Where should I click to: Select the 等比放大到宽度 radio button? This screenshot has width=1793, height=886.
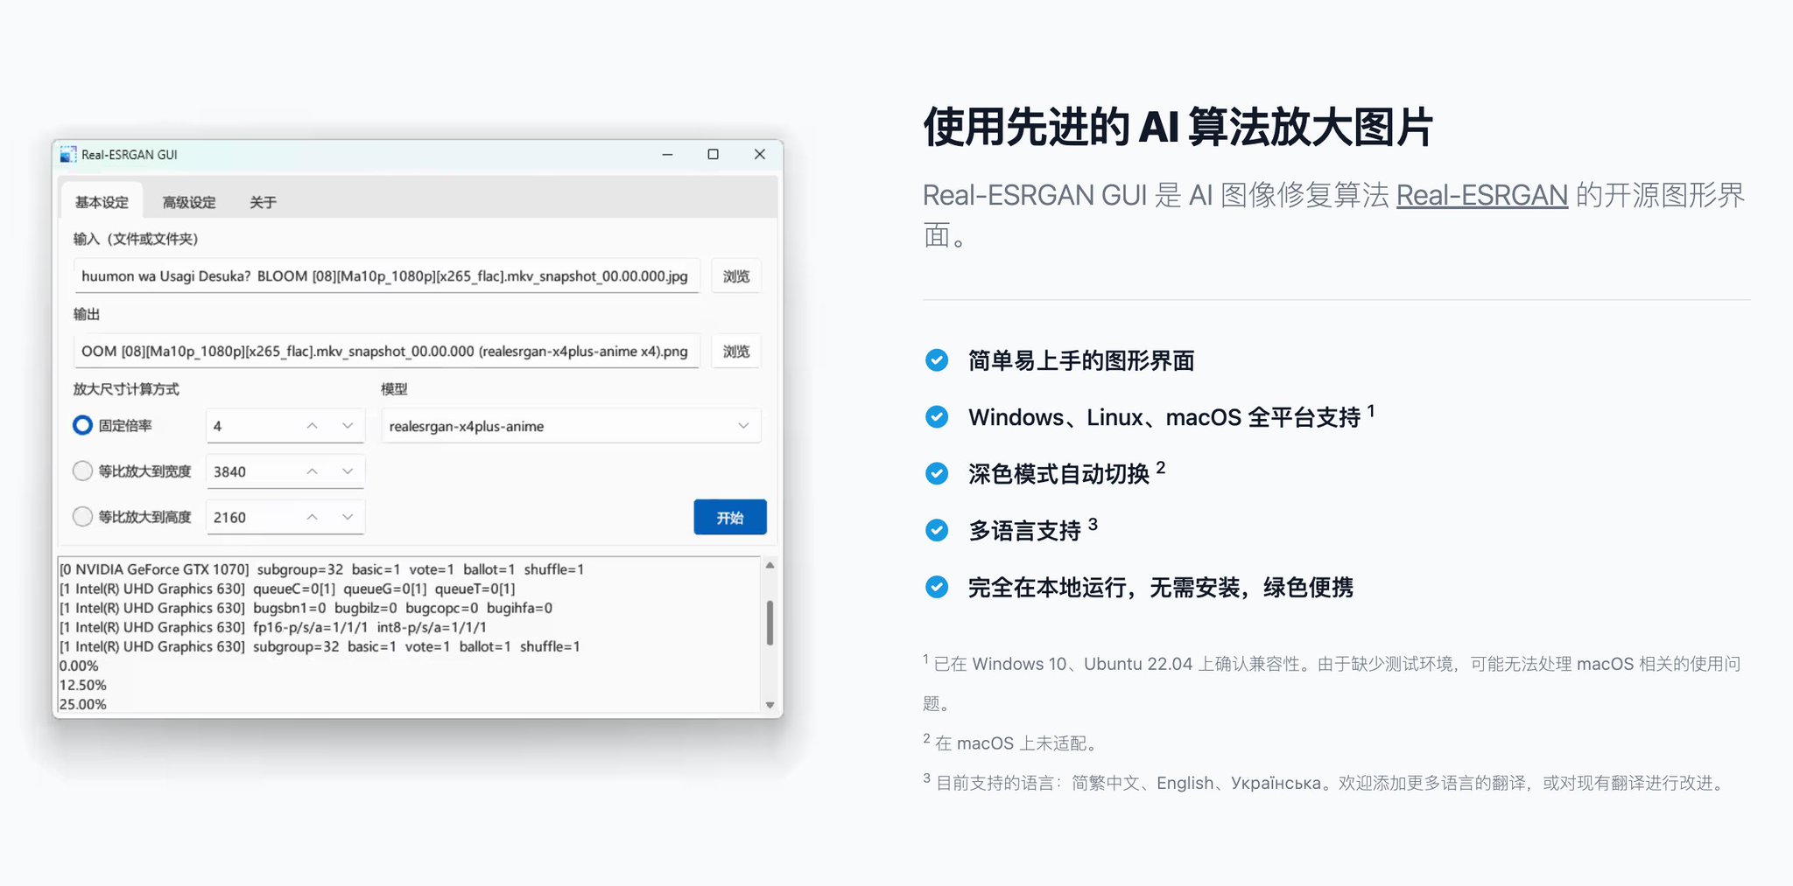[x=82, y=471]
